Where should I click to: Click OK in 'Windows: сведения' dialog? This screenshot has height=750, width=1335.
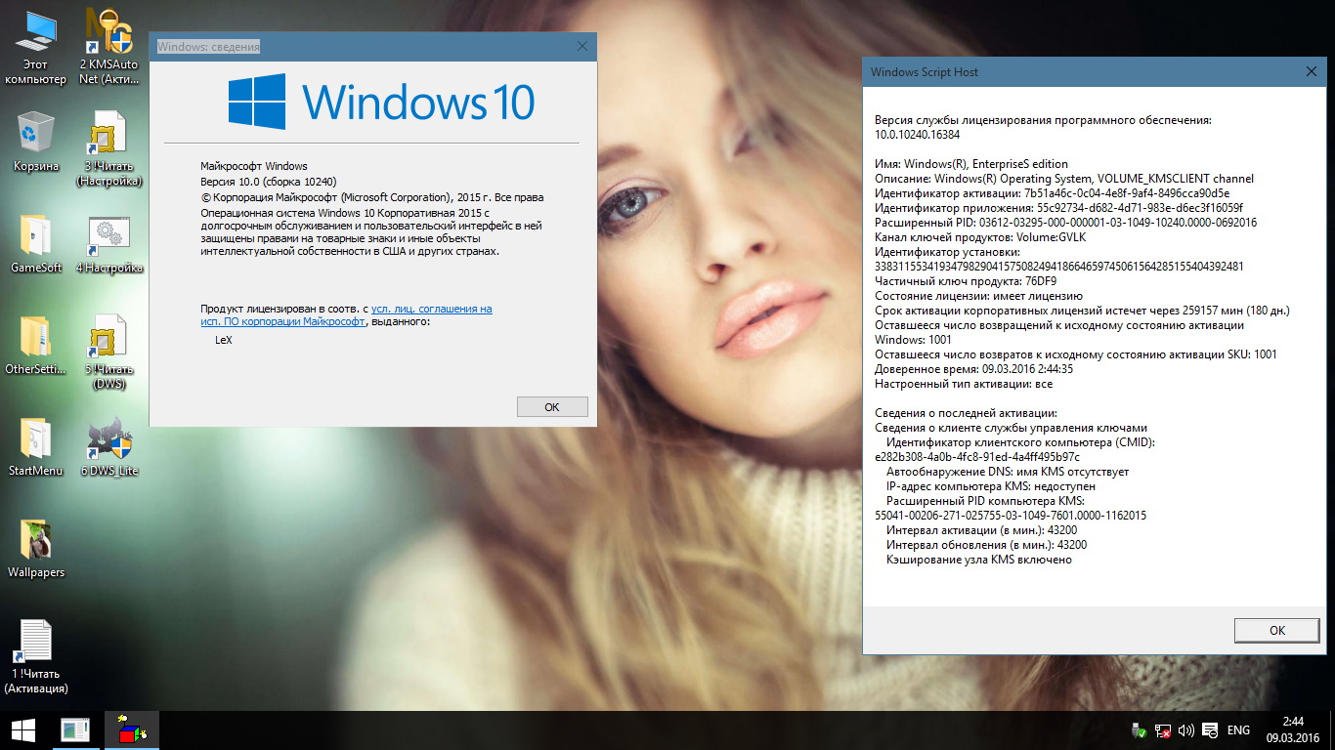click(551, 407)
